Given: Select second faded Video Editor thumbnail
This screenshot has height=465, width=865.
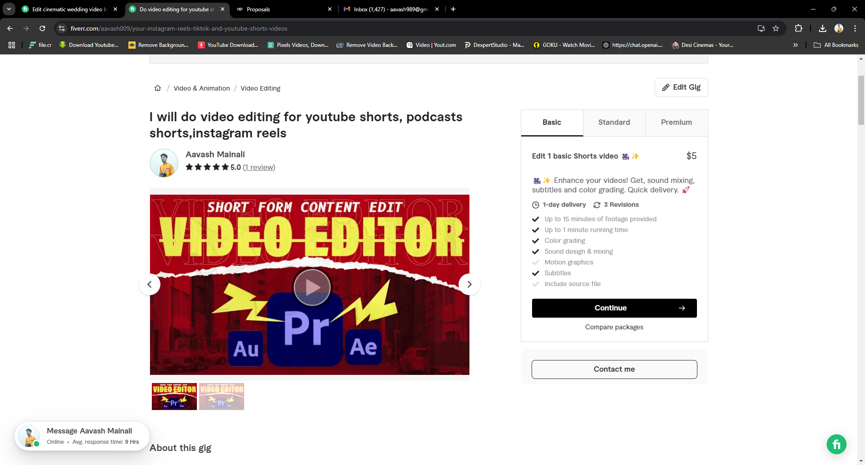Looking at the screenshot, I should click(x=222, y=397).
